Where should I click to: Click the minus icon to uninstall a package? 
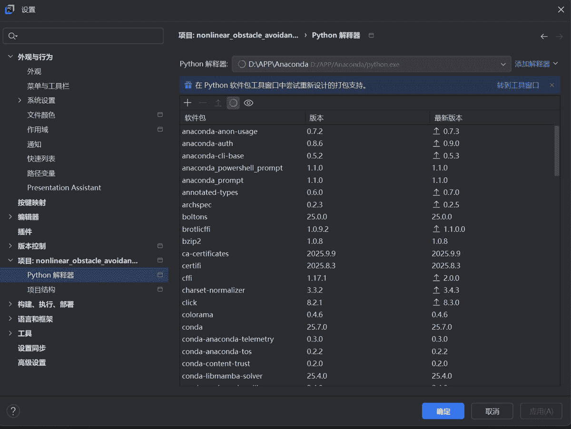point(203,103)
